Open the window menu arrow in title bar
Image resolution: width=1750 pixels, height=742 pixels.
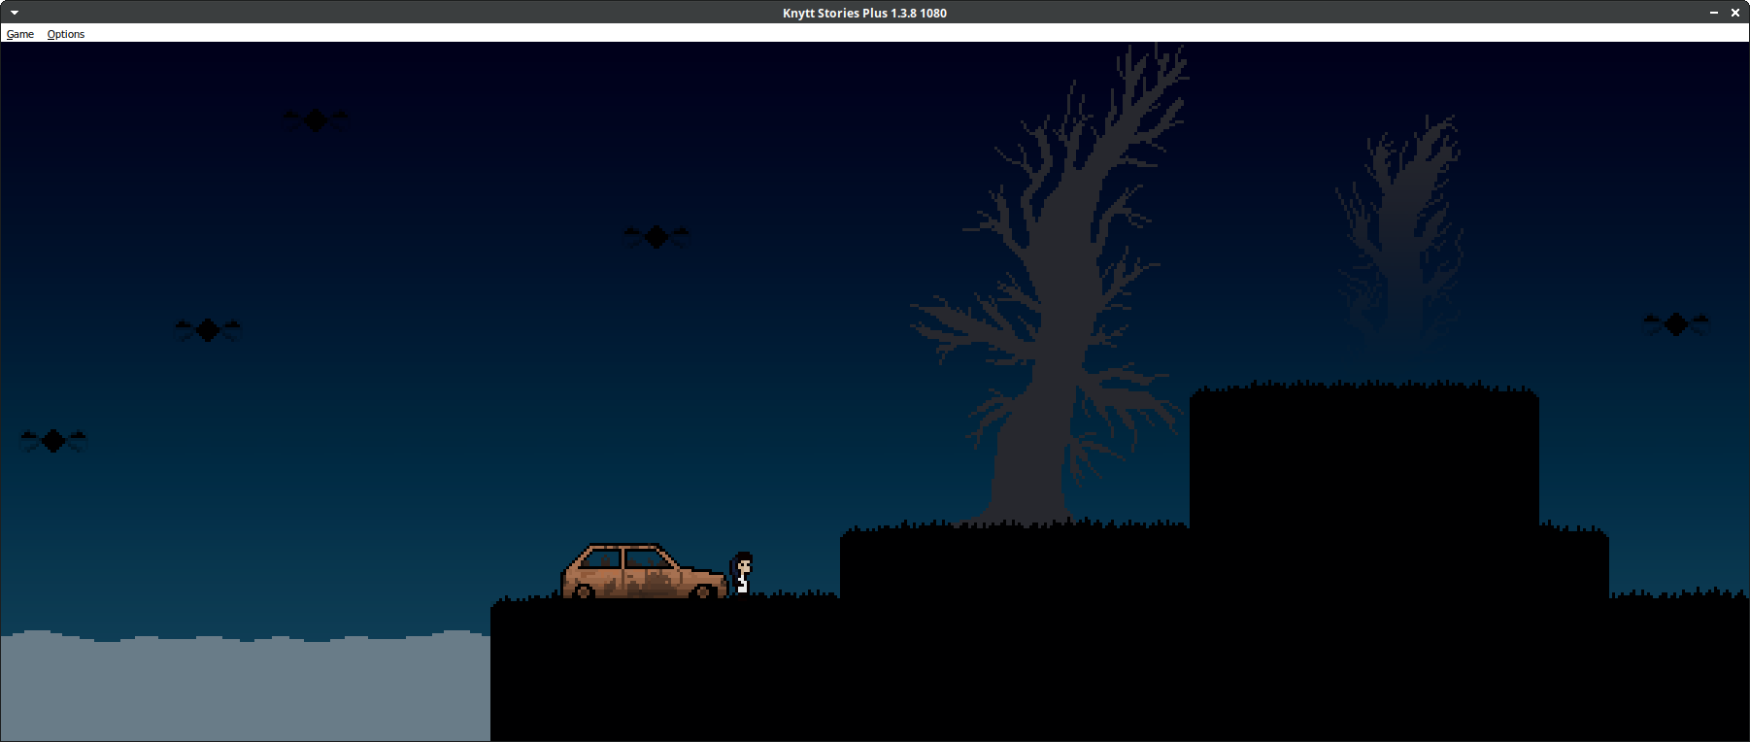tap(15, 13)
